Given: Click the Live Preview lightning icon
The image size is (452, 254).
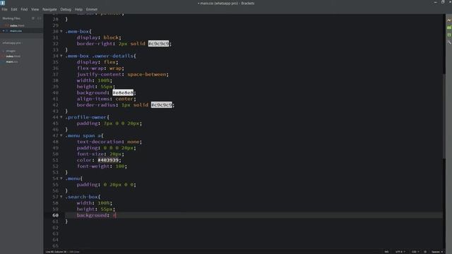Looking at the screenshot, I should [x=449, y=20].
